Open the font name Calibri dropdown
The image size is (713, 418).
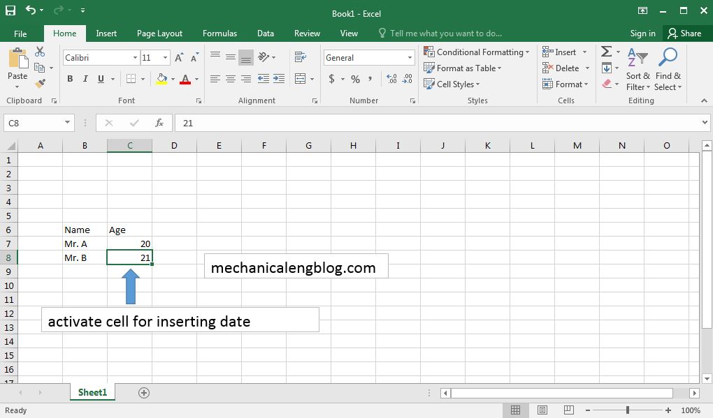(x=135, y=58)
